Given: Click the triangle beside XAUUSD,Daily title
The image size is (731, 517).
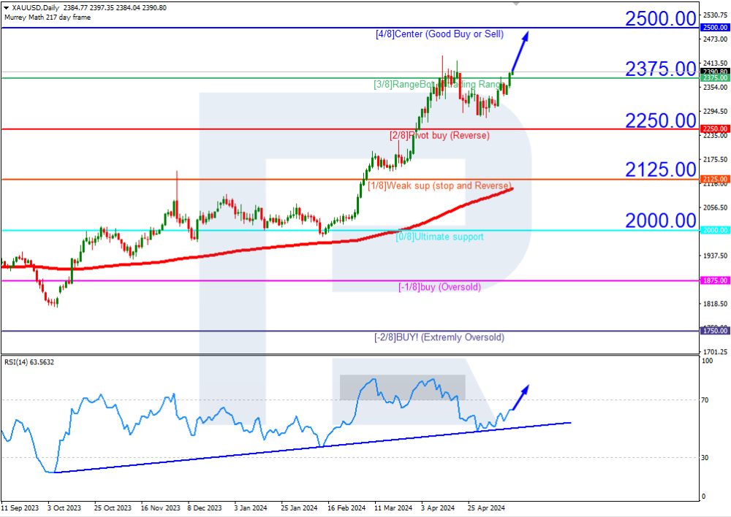Looking at the screenshot, I should pos(6,7).
